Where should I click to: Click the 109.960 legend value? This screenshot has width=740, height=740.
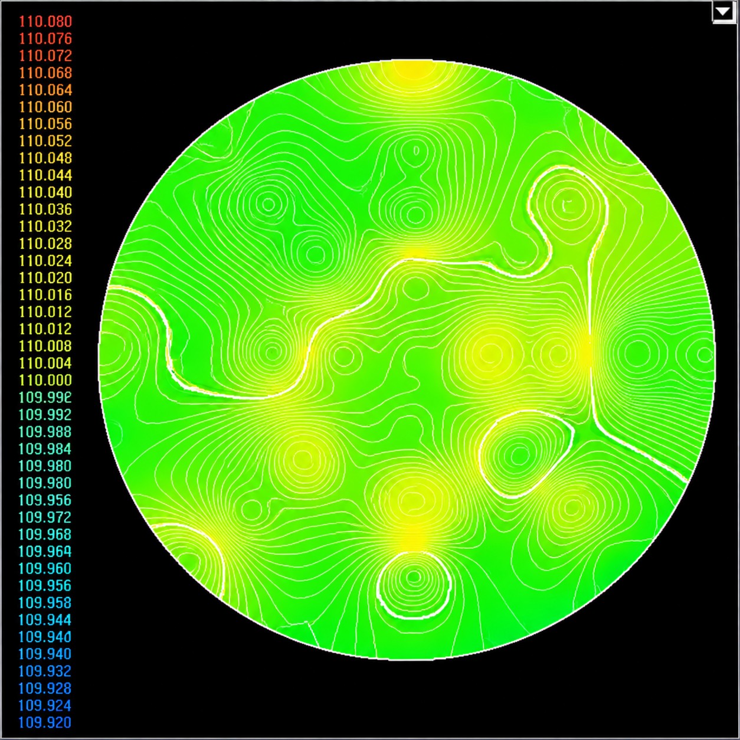[45, 569]
